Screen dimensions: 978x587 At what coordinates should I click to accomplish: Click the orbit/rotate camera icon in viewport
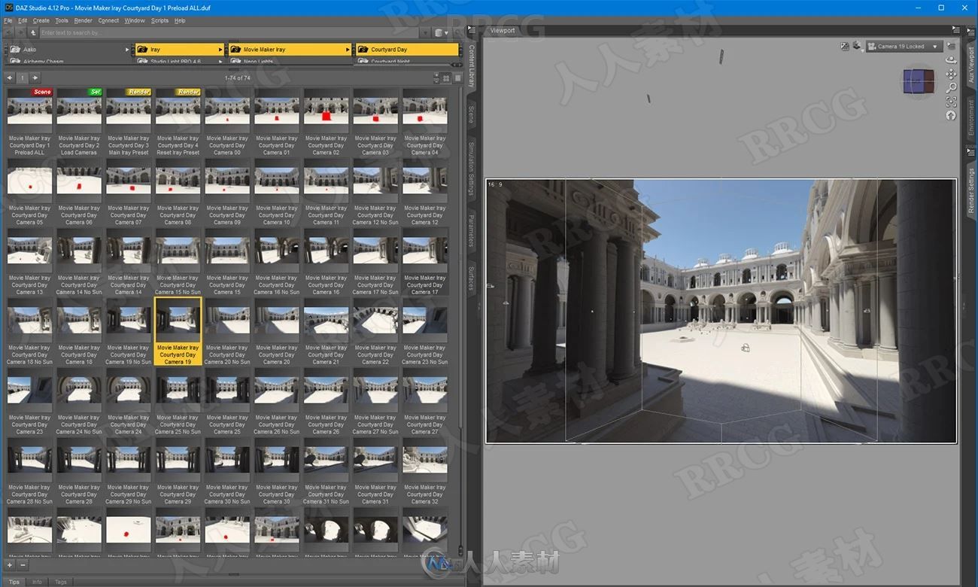coord(951,61)
